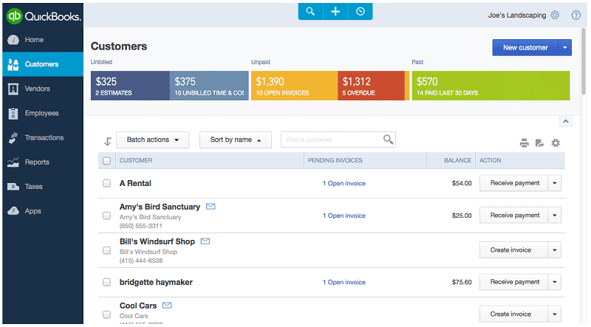
Task: Open Vendors in the sidebar
Action: 43,89
